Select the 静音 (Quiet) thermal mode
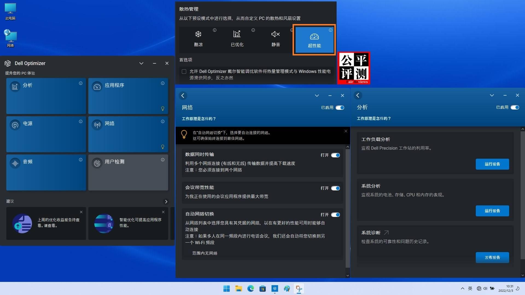 point(276,40)
